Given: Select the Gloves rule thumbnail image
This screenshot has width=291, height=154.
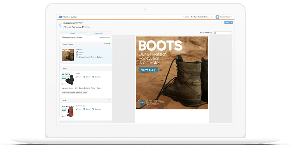Looking at the screenshot, I should [x=68, y=78].
